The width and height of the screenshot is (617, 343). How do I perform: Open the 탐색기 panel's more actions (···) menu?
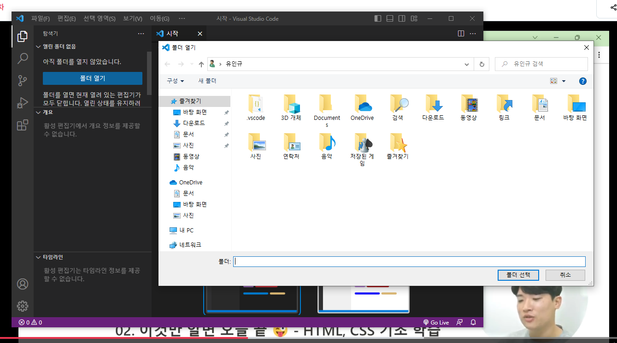[141, 34]
